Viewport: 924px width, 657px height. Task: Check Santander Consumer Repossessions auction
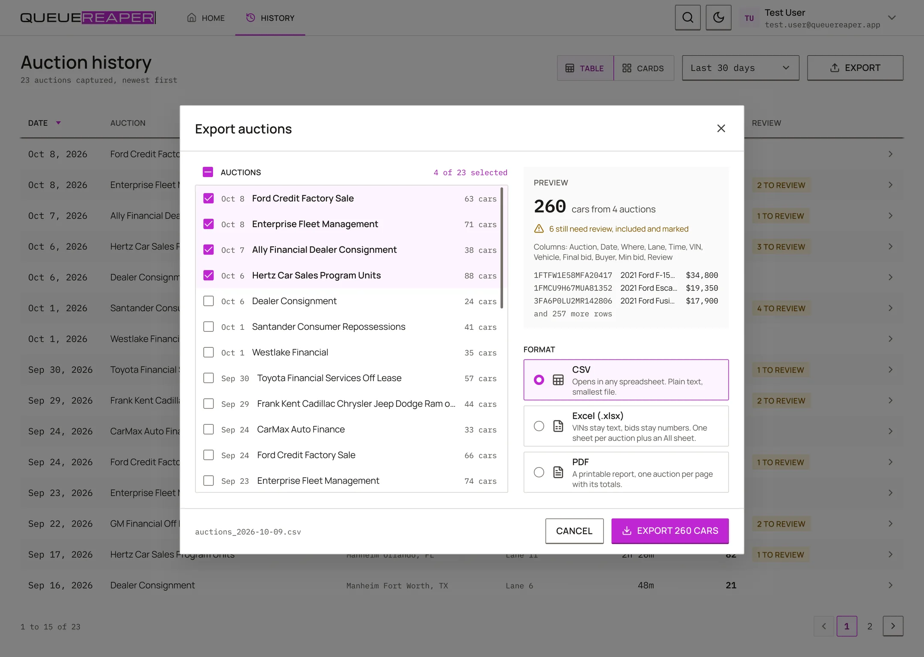[x=208, y=327]
